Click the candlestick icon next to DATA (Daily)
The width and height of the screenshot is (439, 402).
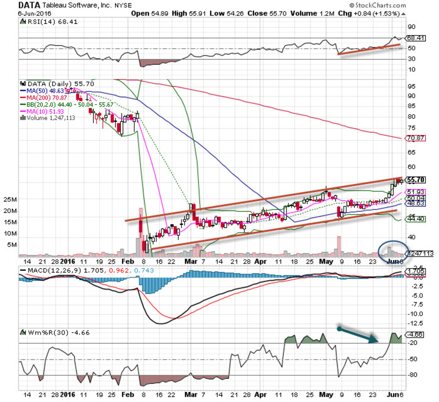[22, 83]
